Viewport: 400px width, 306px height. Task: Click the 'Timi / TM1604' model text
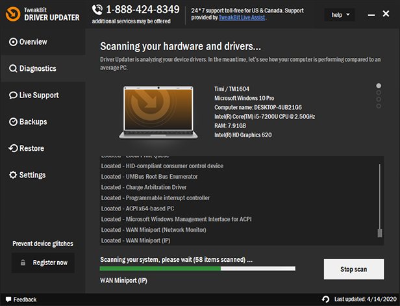click(x=232, y=89)
